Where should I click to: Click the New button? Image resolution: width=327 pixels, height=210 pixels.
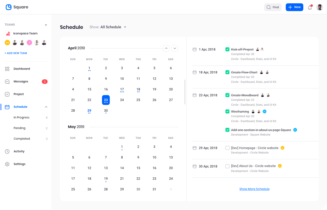pos(294,7)
